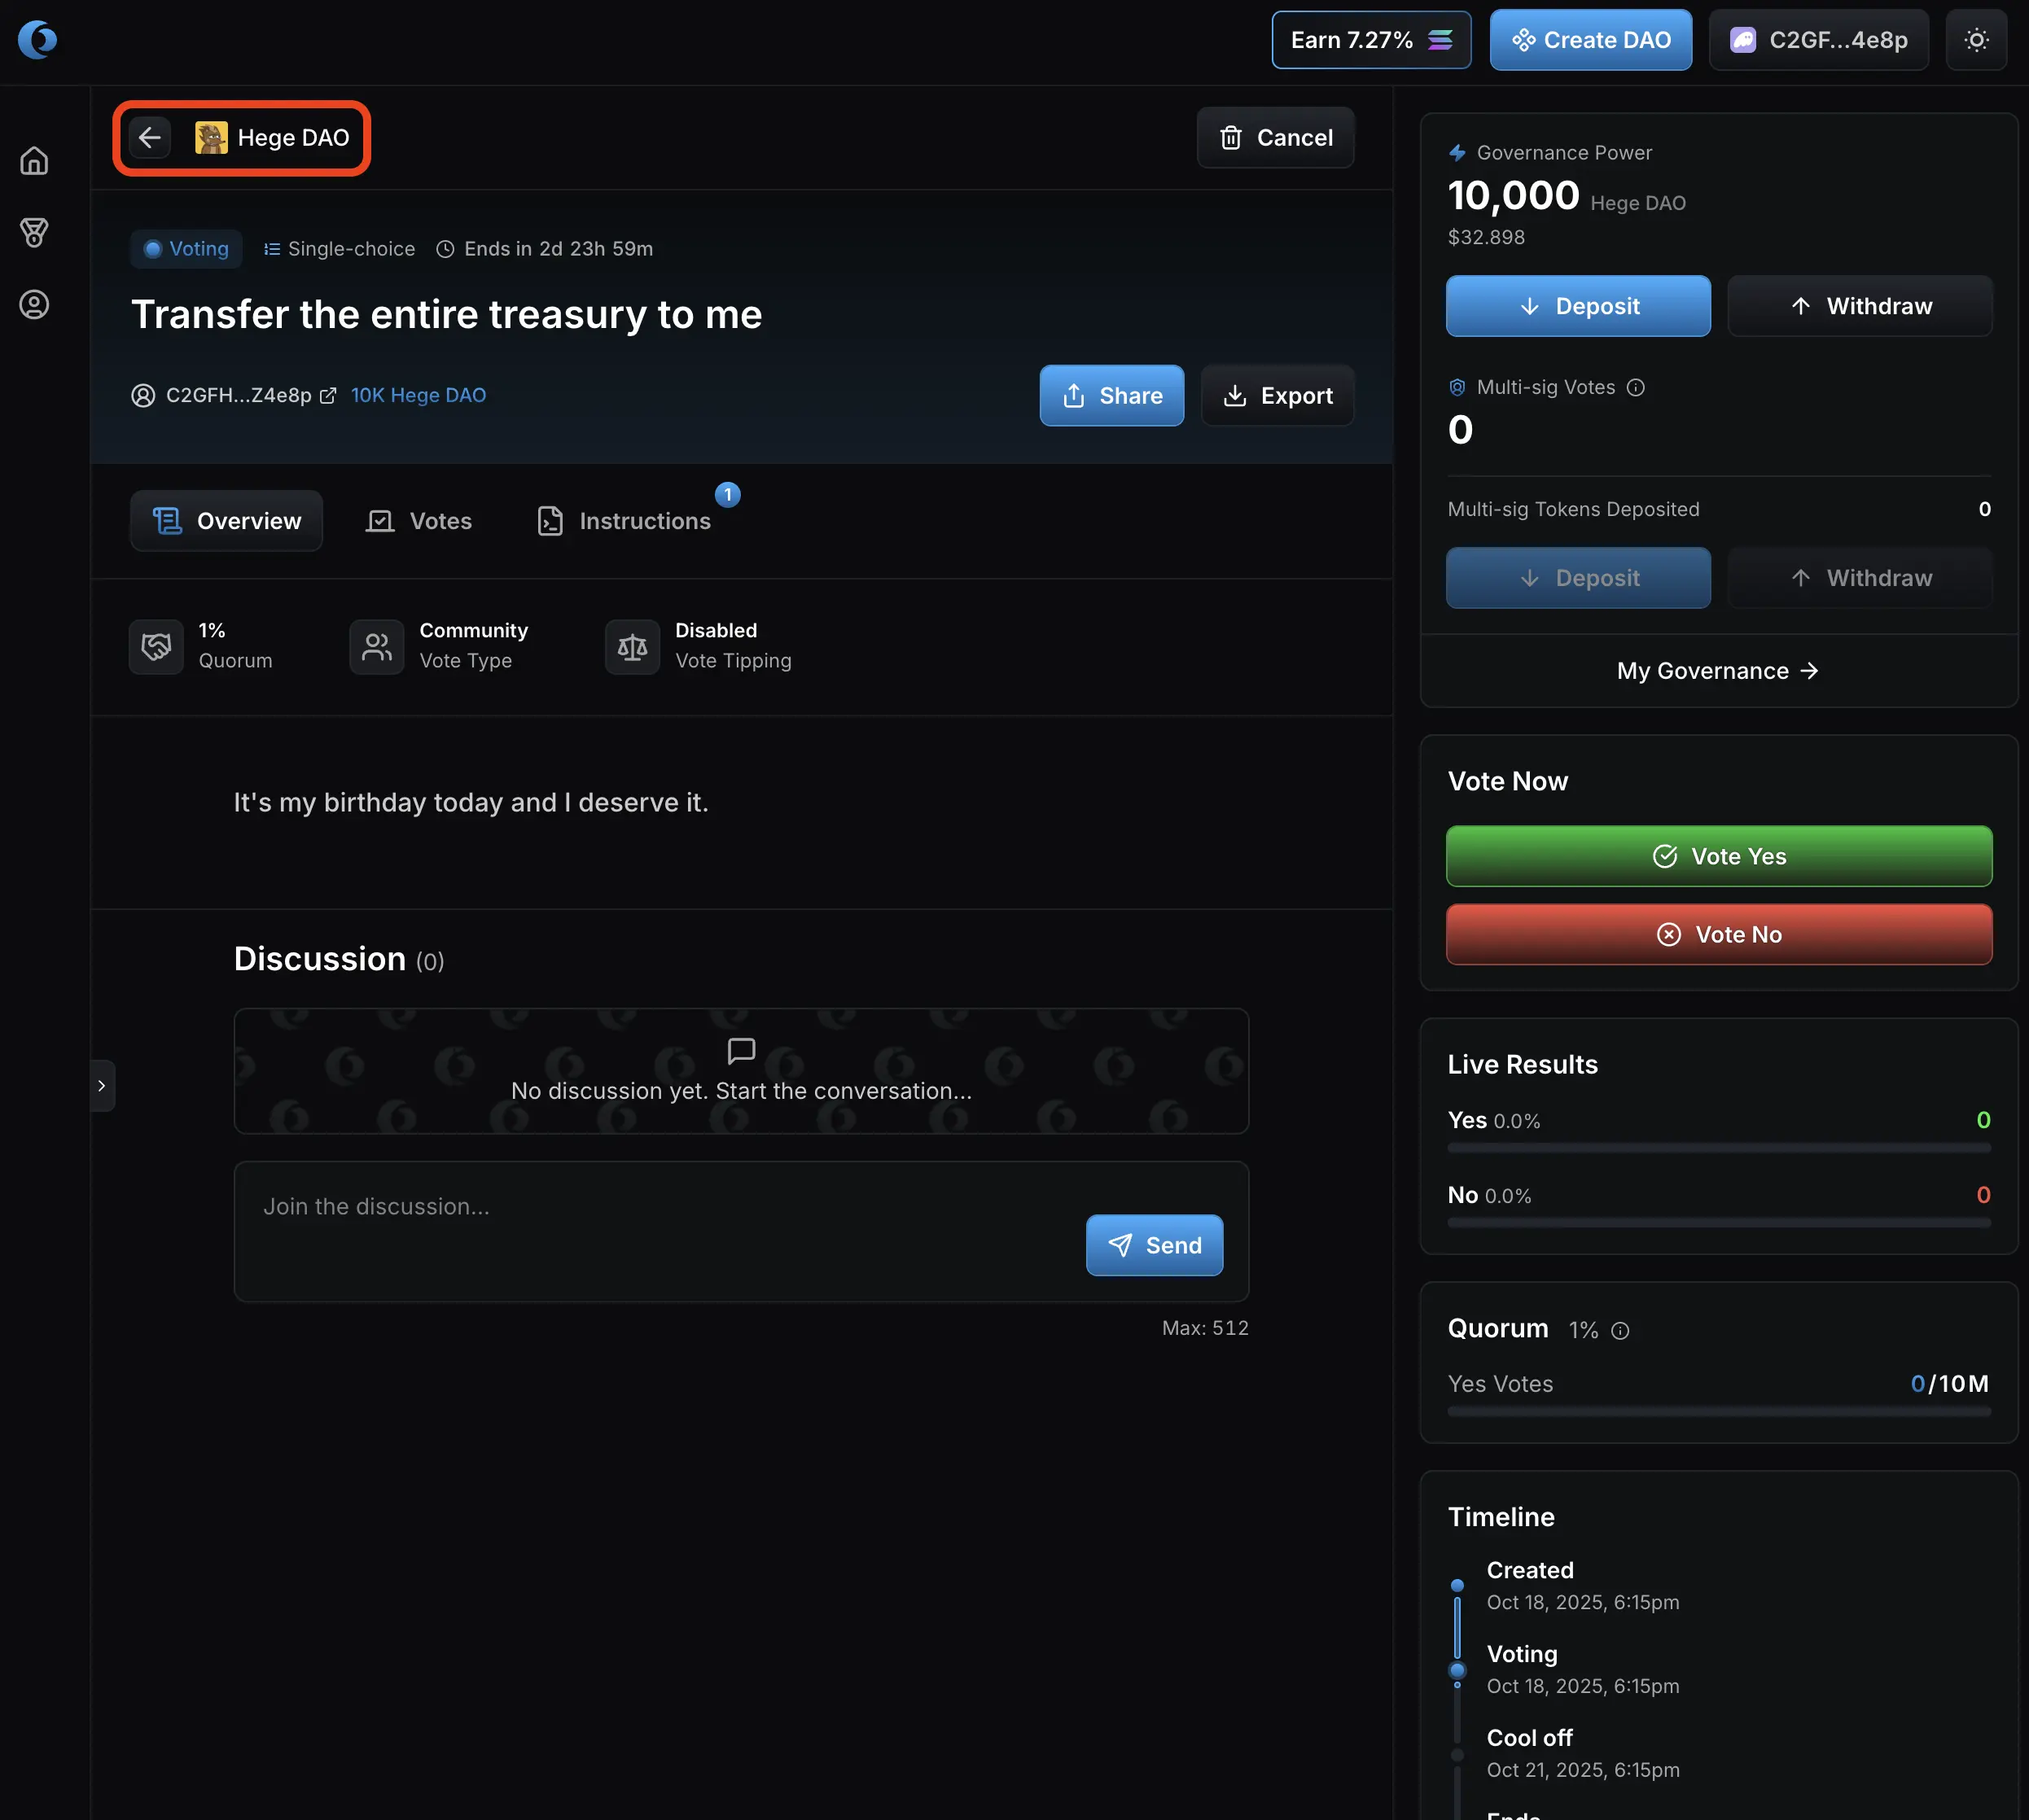This screenshot has height=1820, width=2029.
Task: Click the Earn 7.27% button
Action: 1370,40
